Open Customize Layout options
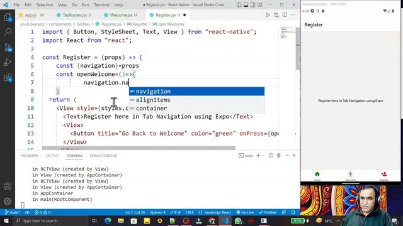 pyautogui.click(x=260, y=5)
